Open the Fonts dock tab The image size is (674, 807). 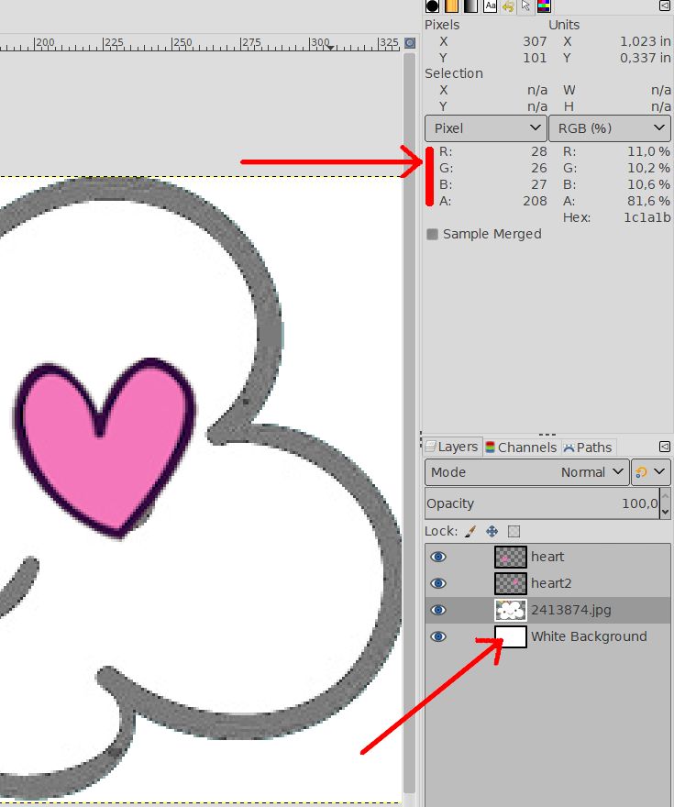pos(490,6)
